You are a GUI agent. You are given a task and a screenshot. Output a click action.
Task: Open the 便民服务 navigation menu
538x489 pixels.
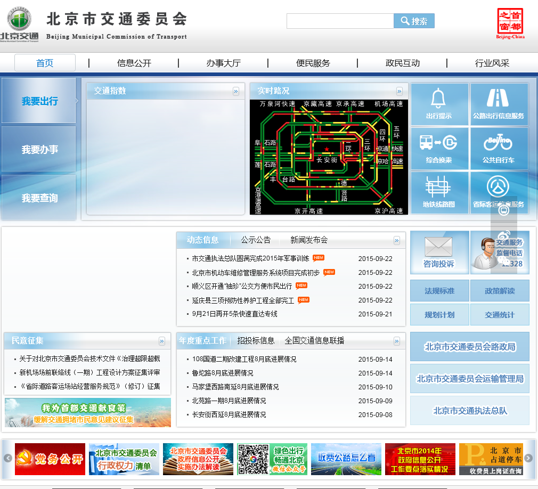[x=313, y=63]
